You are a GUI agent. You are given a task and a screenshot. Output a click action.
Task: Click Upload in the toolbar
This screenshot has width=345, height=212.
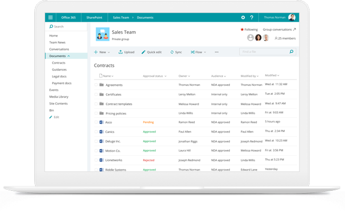(x=126, y=52)
